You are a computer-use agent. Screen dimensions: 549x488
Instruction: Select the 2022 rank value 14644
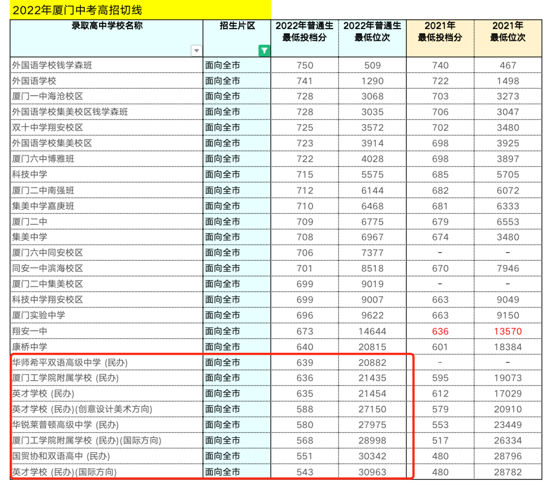pyautogui.click(x=372, y=331)
